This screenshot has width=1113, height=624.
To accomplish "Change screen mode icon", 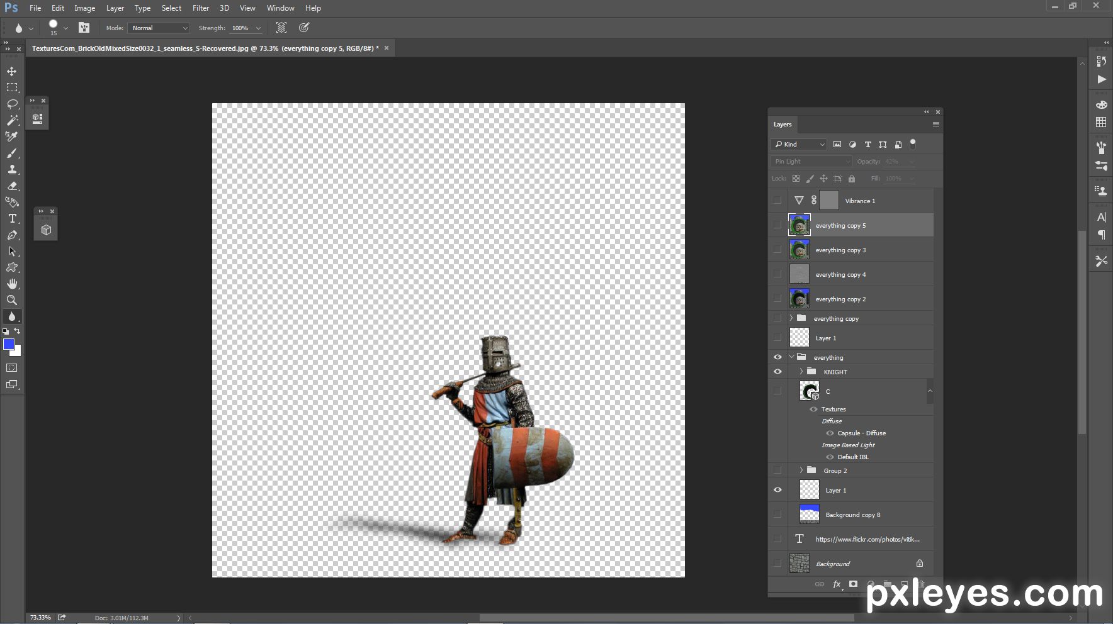I will [12, 384].
